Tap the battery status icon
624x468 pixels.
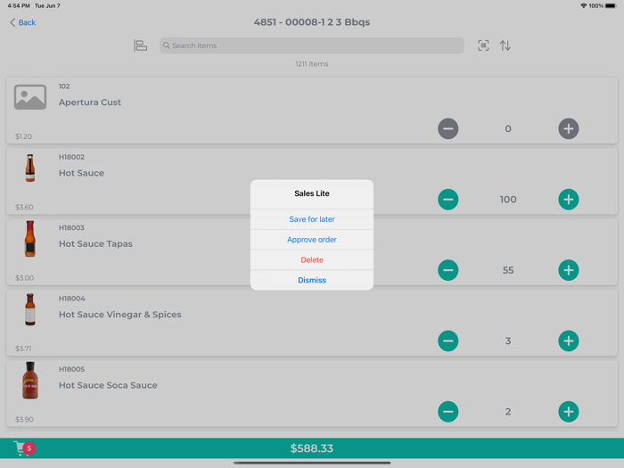[x=611, y=6]
